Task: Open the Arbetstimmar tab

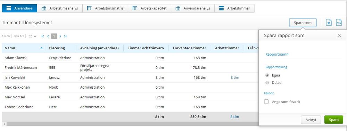Action: [x=234, y=8]
